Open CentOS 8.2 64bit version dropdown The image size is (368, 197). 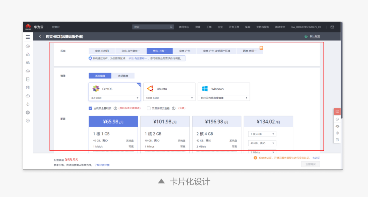click(114, 98)
